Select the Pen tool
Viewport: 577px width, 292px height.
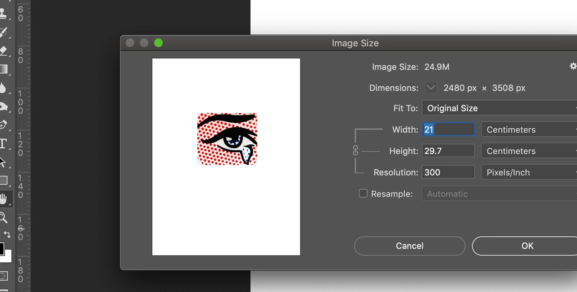click(x=3, y=125)
